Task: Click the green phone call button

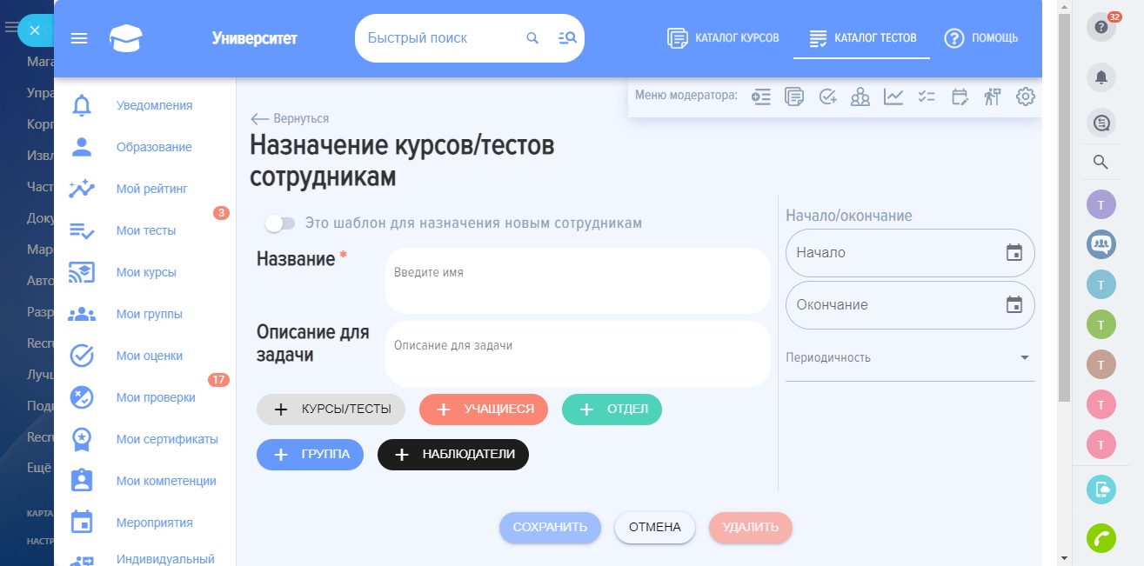Action: (1101, 538)
